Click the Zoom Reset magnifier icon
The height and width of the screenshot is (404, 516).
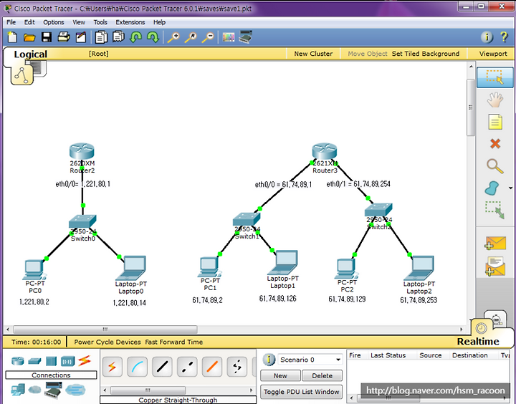tap(191, 37)
